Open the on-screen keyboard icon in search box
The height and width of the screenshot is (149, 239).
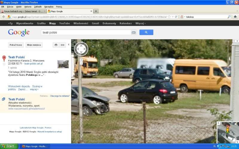(x=134, y=32)
